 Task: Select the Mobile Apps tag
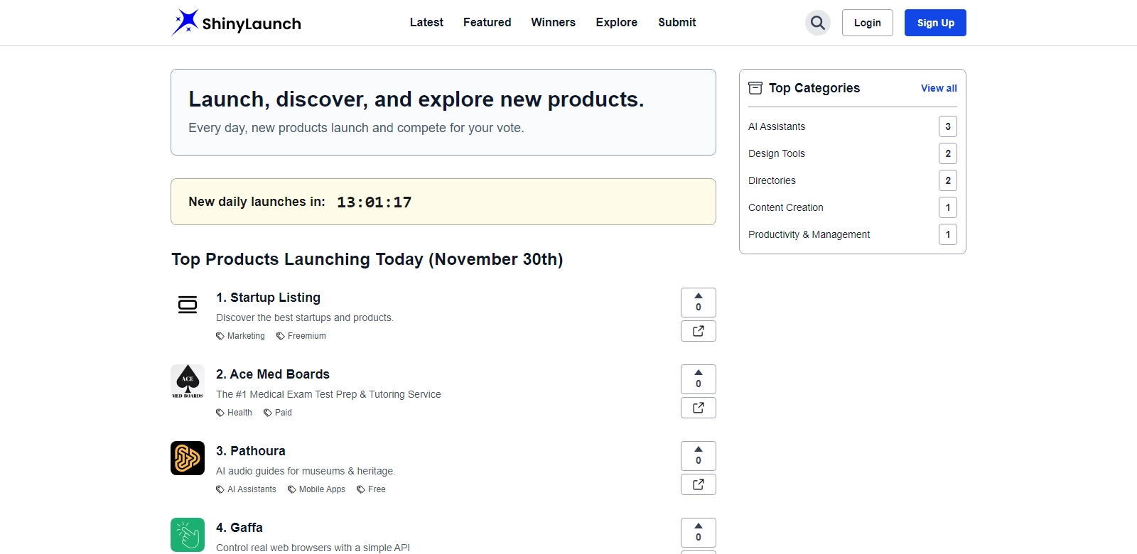tap(316, 489)
